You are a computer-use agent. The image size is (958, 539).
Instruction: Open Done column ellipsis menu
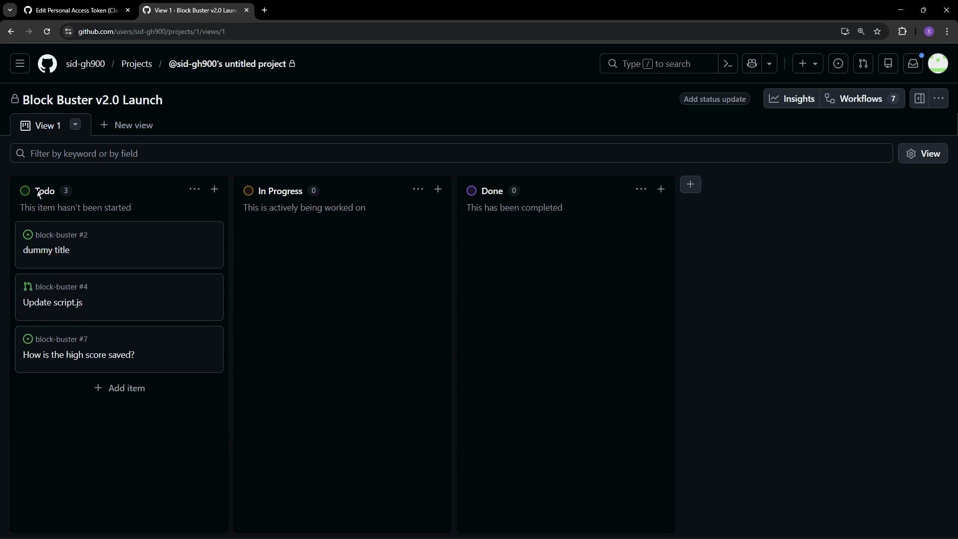641,190
